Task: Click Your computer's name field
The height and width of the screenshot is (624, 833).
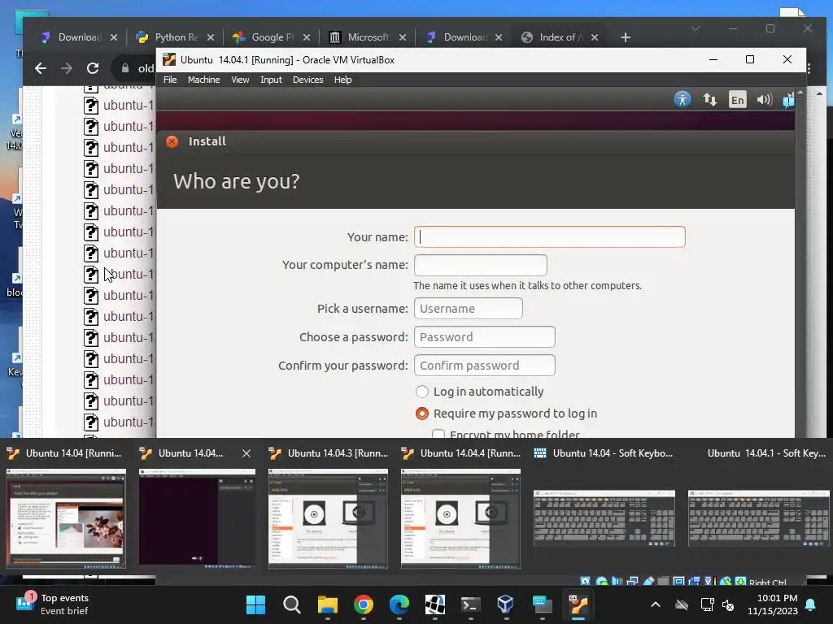Action: coord(480,265)
